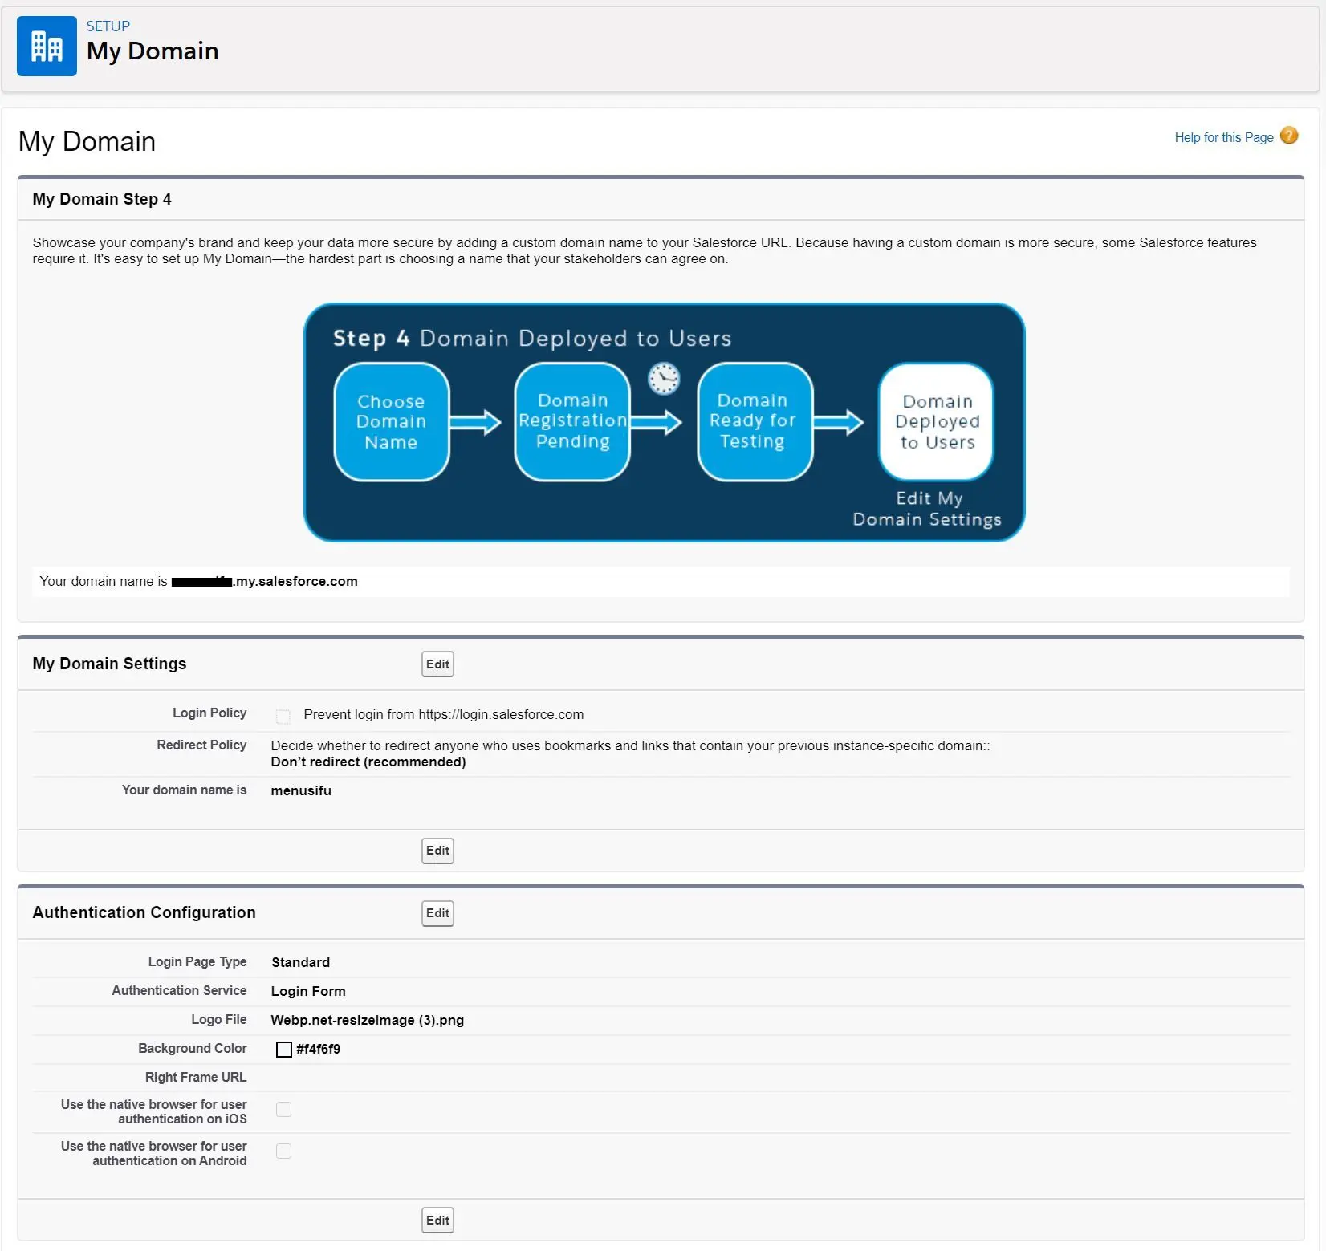
Task: Click the Login Form authentication service value
Action: tap(308, 991)
